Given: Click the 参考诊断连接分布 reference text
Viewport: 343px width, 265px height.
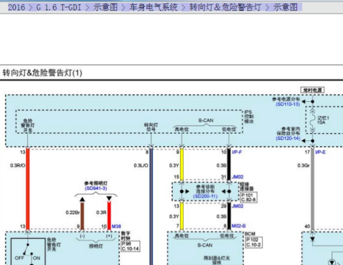Looking at the screenshot, I should 205,189.
